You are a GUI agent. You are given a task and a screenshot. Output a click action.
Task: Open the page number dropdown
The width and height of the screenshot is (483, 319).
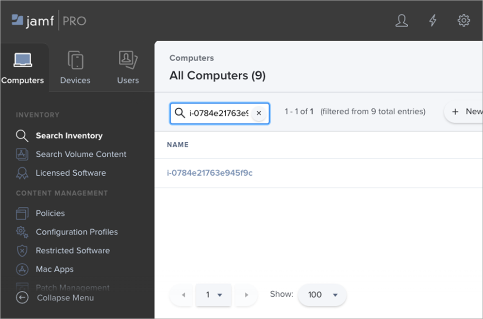pyautogui.click(x=214, y=295)
